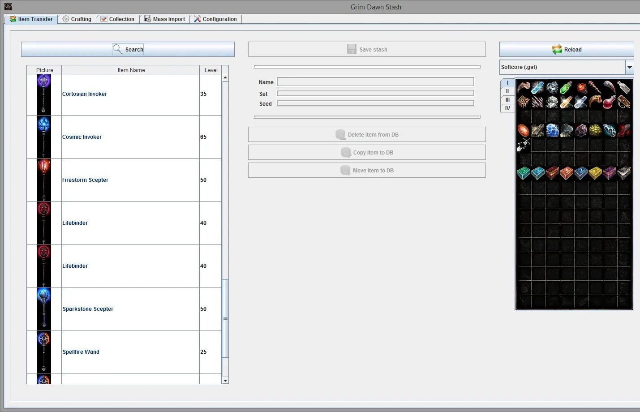
Task: Open the Collection tab
Action: (117, 19)
